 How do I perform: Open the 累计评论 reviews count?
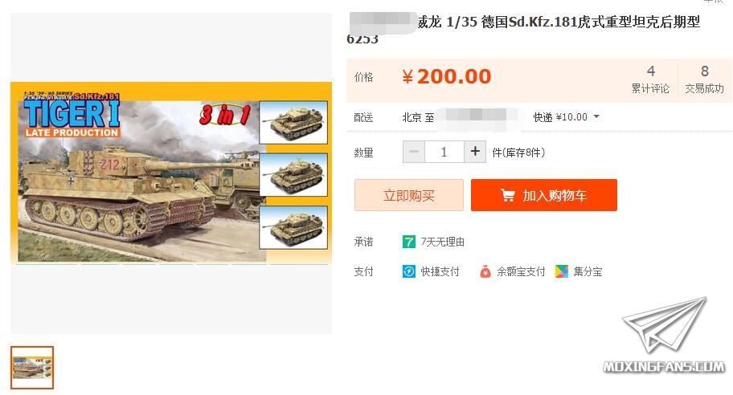[650, 79]
